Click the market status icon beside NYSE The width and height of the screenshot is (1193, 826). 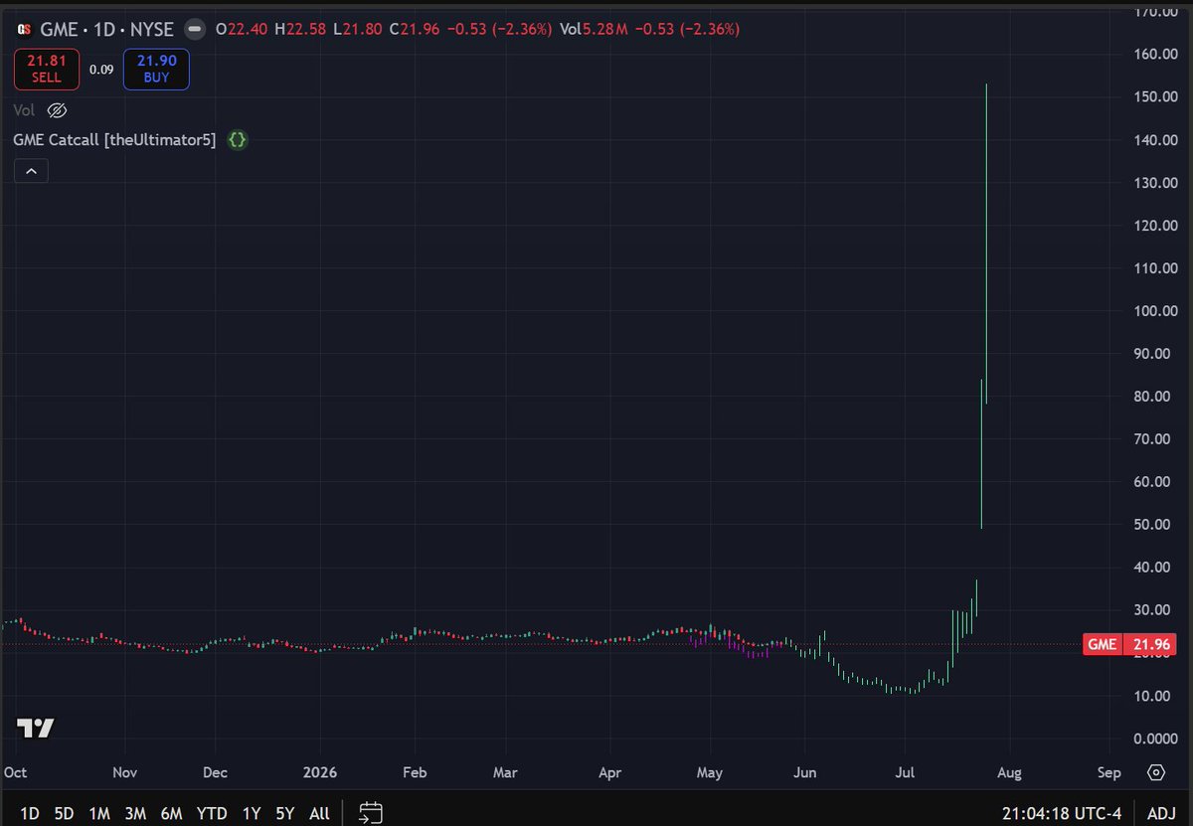tap(196, 30)
